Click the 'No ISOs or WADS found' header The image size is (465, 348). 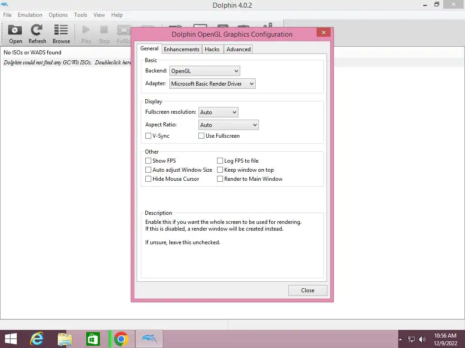(32, 53)
